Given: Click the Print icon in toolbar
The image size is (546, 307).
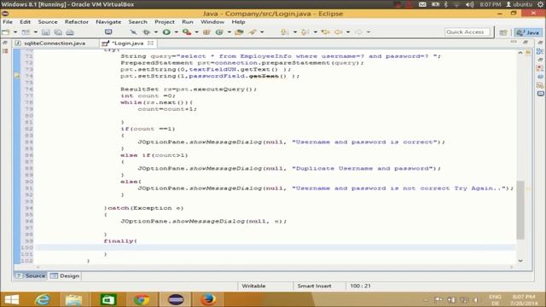Looking at the screenshot, I should pos(70,32).
